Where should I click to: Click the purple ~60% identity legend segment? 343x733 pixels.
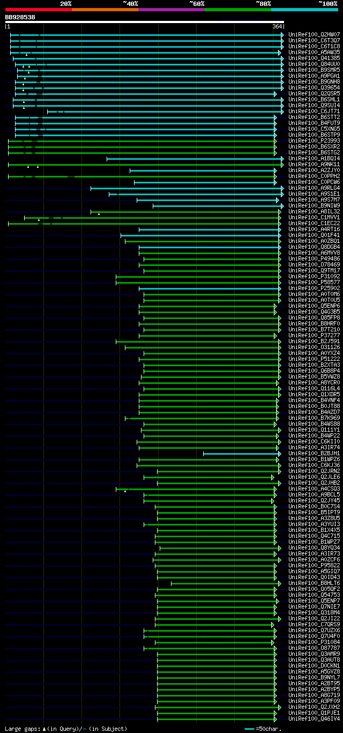pyautogui.click(x=171, y=10)
